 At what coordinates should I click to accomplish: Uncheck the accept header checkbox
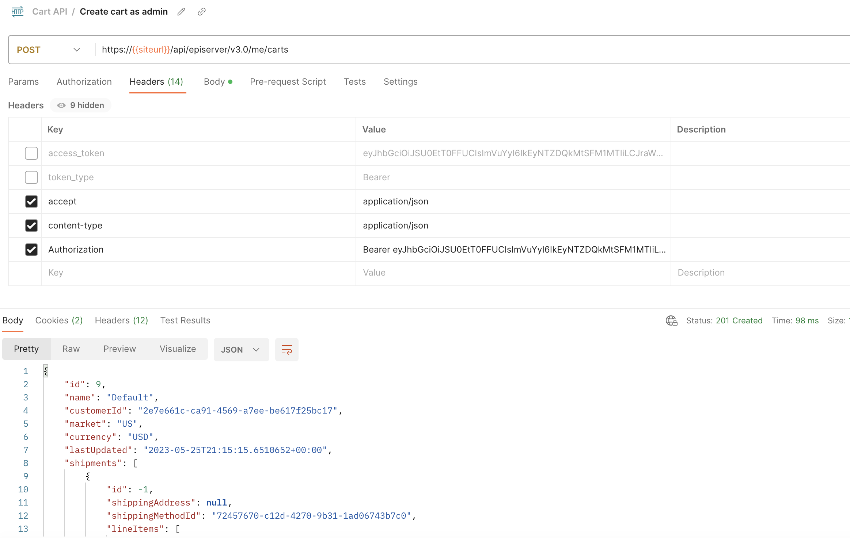tap(31, 201)
